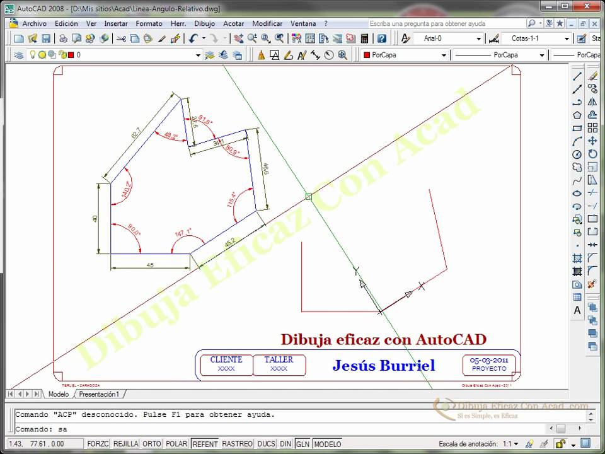605x454 pixels.
Task: Select the Circle tool
Action: 577,154
